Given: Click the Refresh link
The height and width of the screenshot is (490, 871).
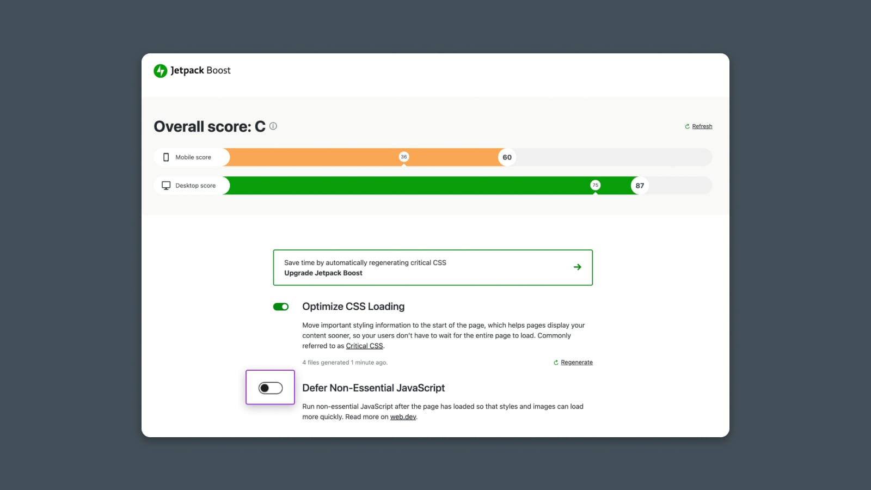Looking at the screenshot, I should click(702, 126).
